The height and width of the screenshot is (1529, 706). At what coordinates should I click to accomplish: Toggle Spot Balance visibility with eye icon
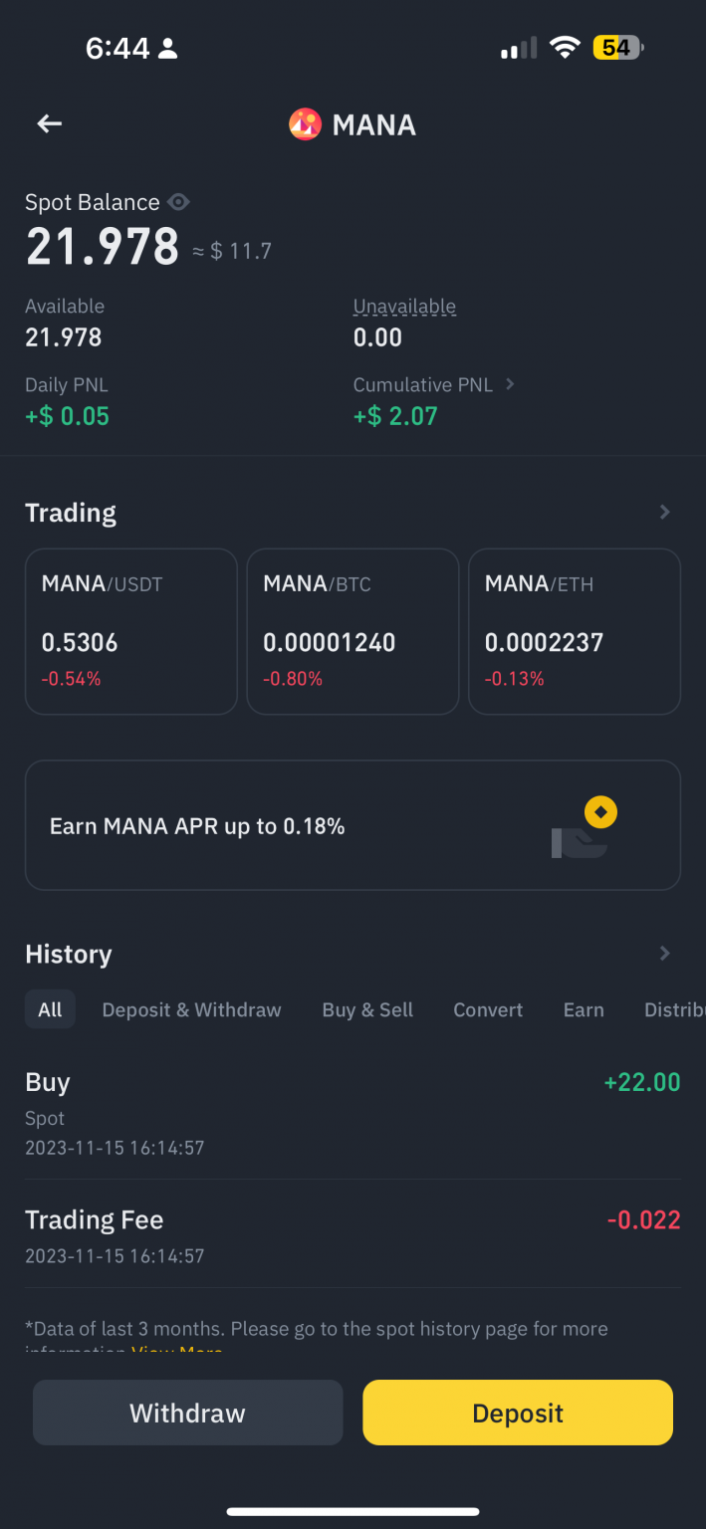pos(179,202)
